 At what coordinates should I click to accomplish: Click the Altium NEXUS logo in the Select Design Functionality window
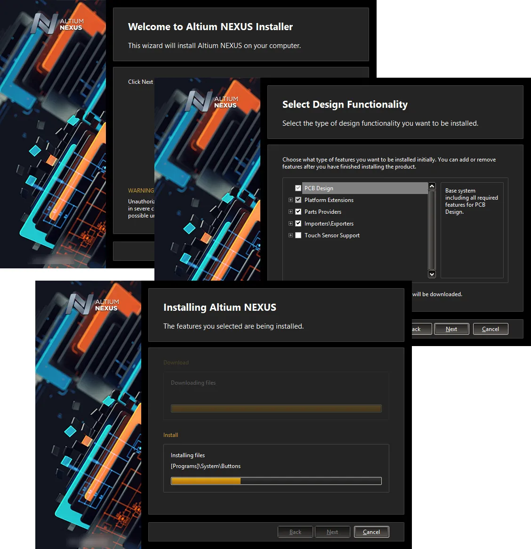click(x=211, y=102)
